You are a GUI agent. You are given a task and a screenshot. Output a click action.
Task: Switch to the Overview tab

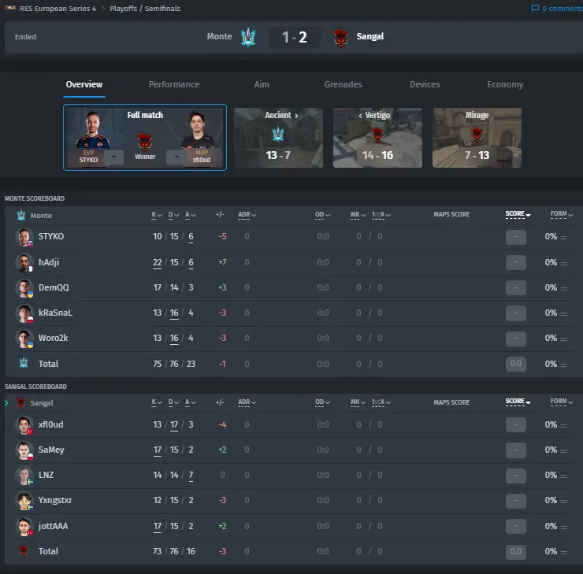coord(84,84)
